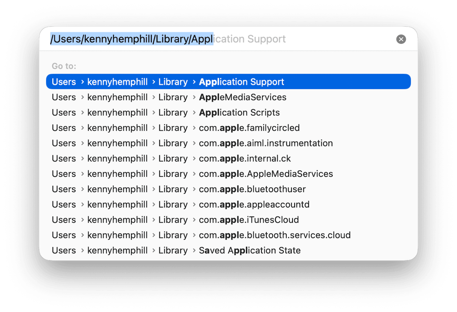457x312 pixels.
Task: Click the chevron after Users in the first row
Action: tap(82, 82)
